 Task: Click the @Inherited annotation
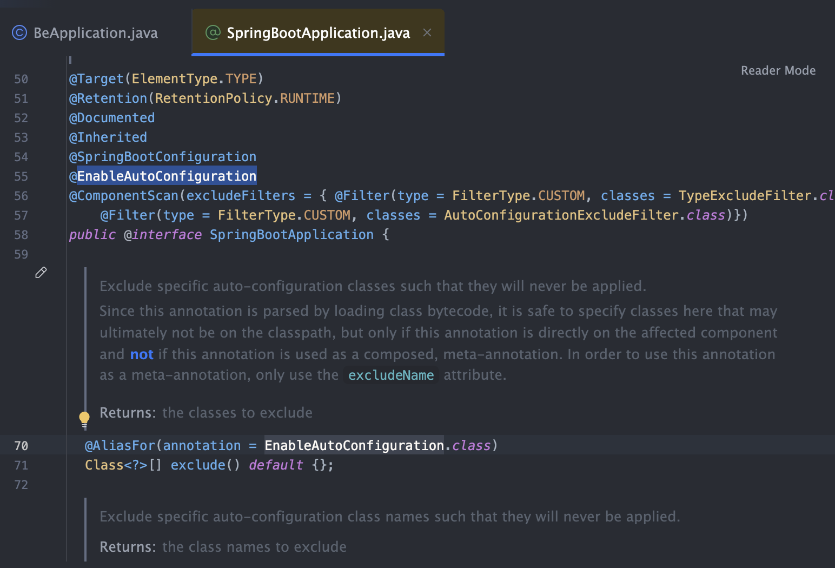(108, 137)
